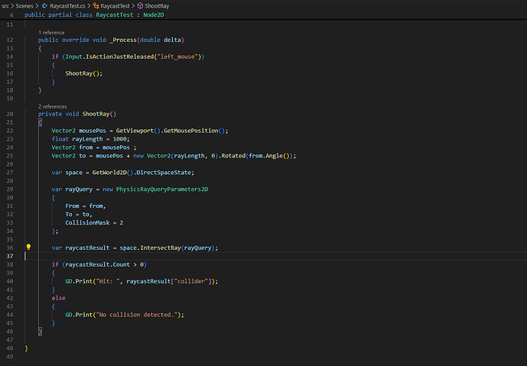Click the "collider" string on line 40

point(191,281)
